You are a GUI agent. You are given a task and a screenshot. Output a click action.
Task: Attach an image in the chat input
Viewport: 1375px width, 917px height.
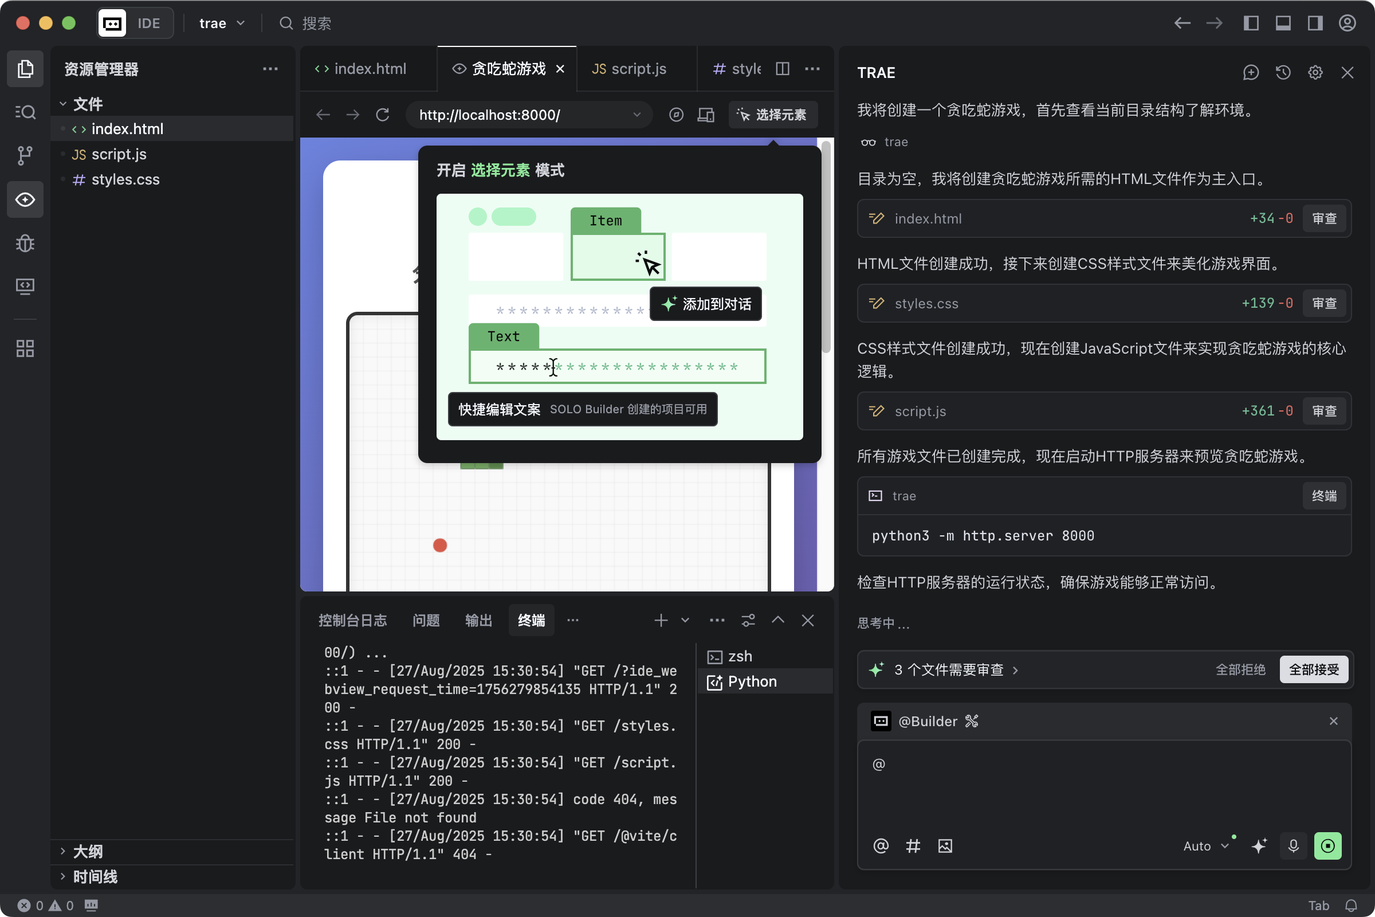click(945, 846)
